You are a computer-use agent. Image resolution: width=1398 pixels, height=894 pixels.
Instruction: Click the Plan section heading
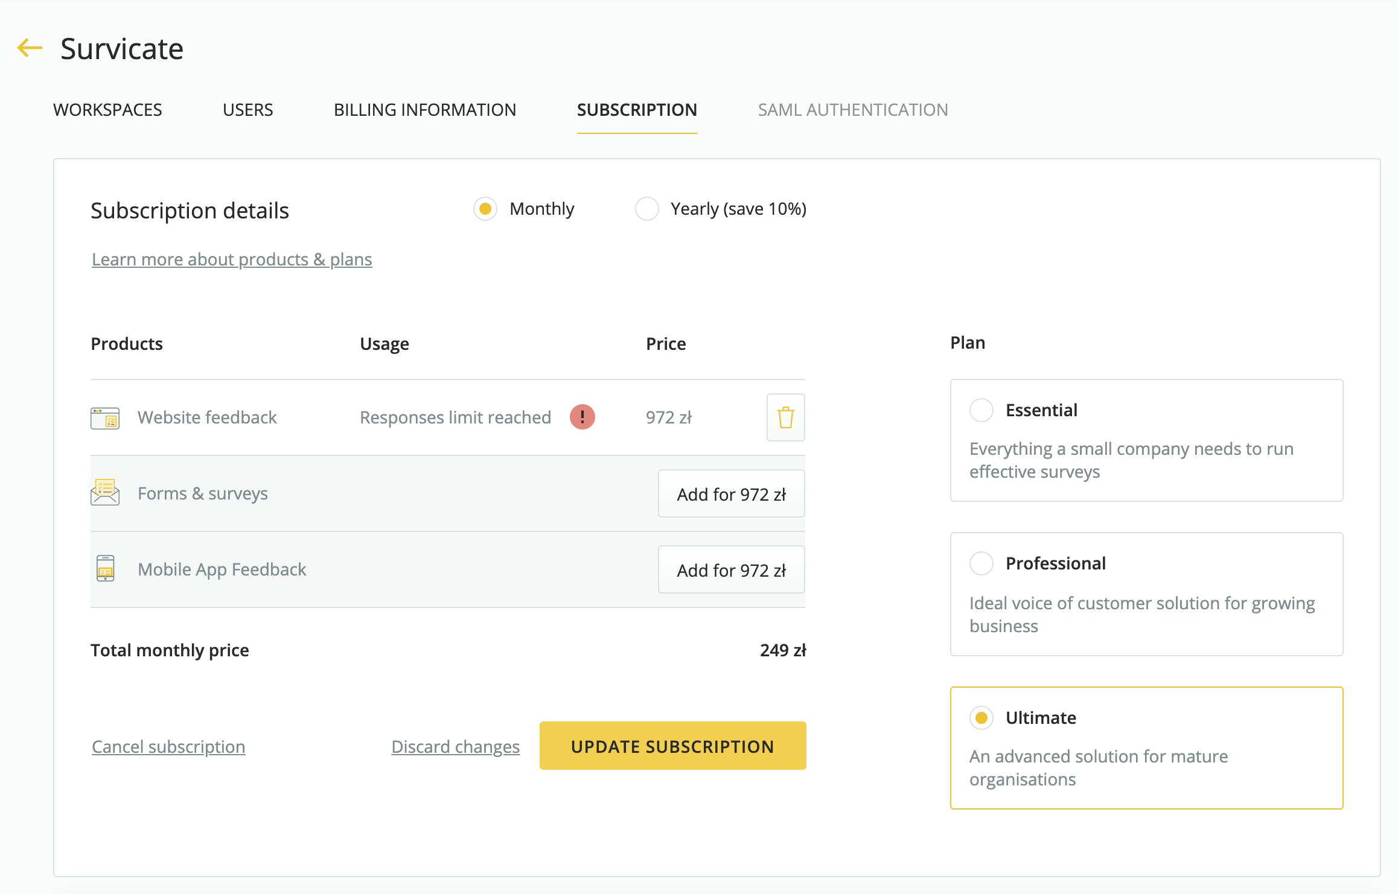click(968, 343)
